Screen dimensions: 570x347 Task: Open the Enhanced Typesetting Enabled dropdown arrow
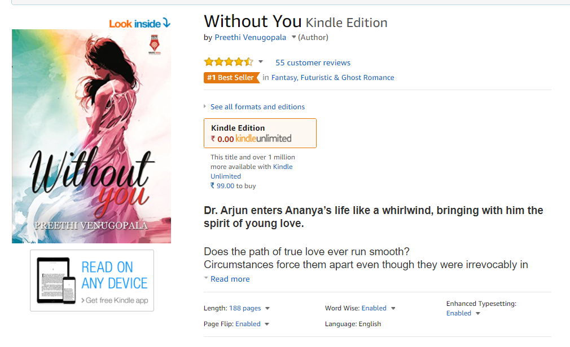[x=478, y=314]
